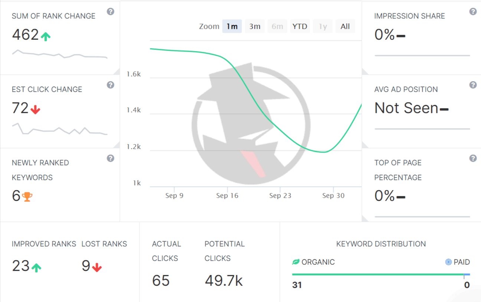481x302 pixels.
Task: Set chart zoom to YTD
Action: [300, 26]
